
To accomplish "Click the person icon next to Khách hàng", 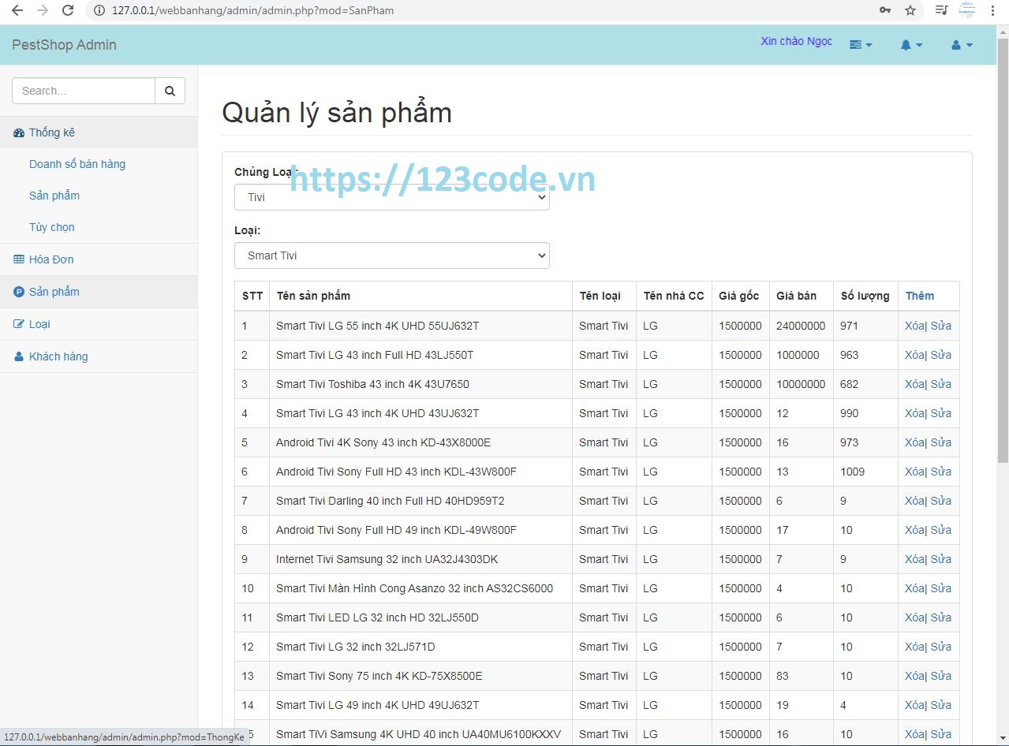I will coord(18,356).
